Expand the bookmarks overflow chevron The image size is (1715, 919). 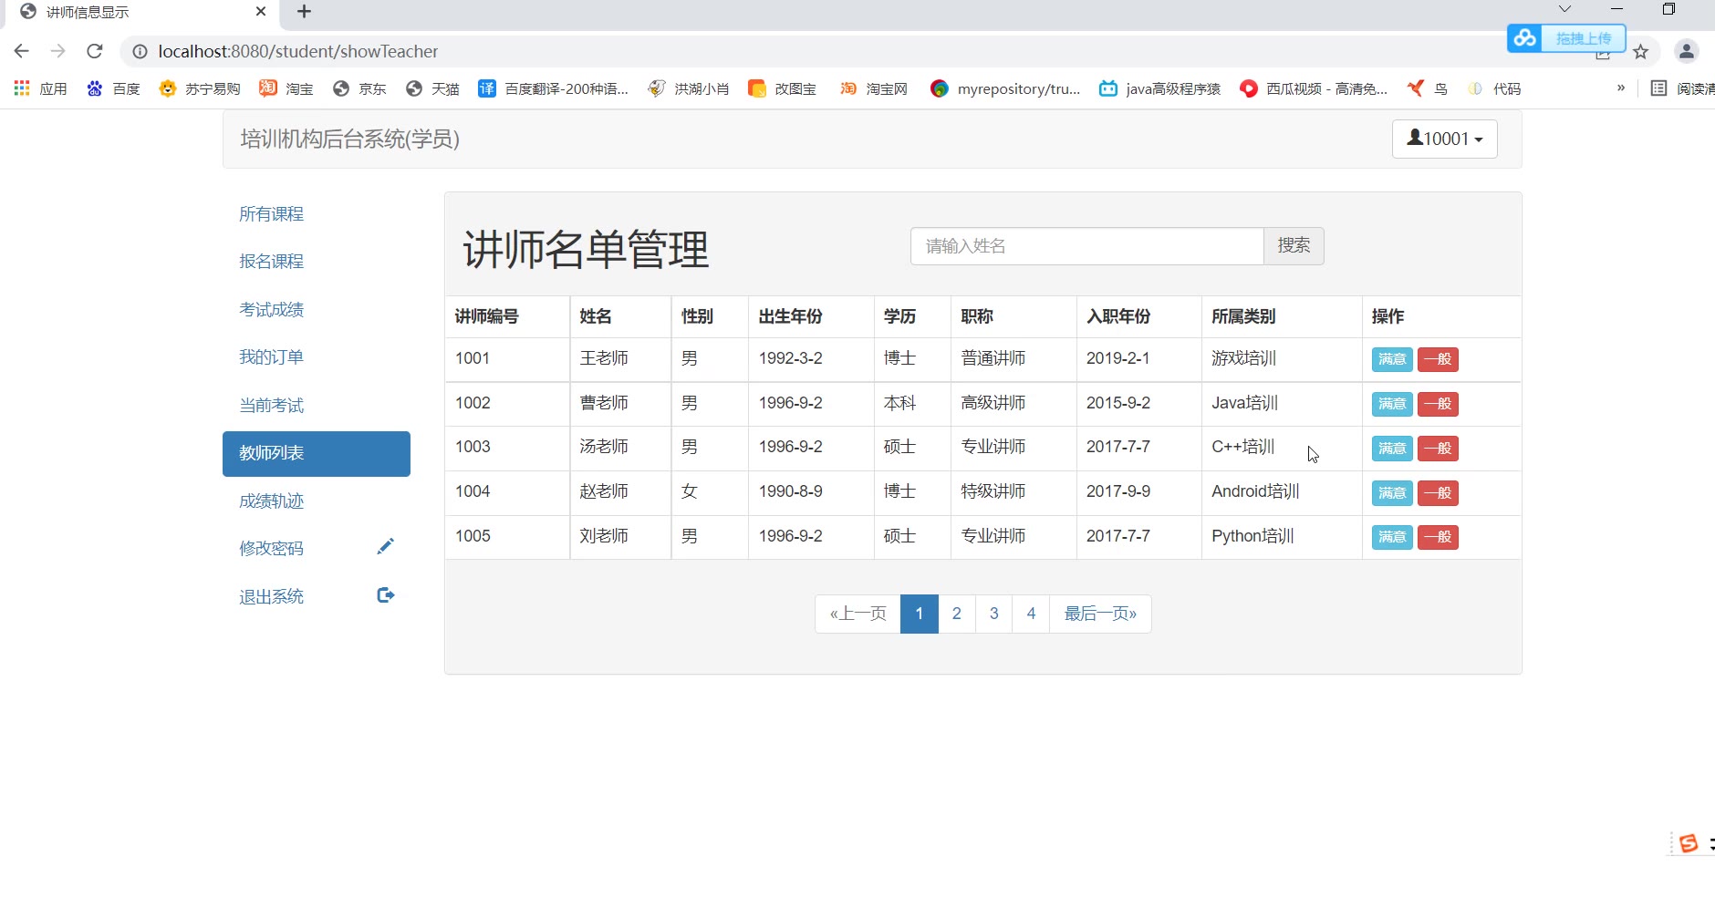click(x=1620, y=88)
